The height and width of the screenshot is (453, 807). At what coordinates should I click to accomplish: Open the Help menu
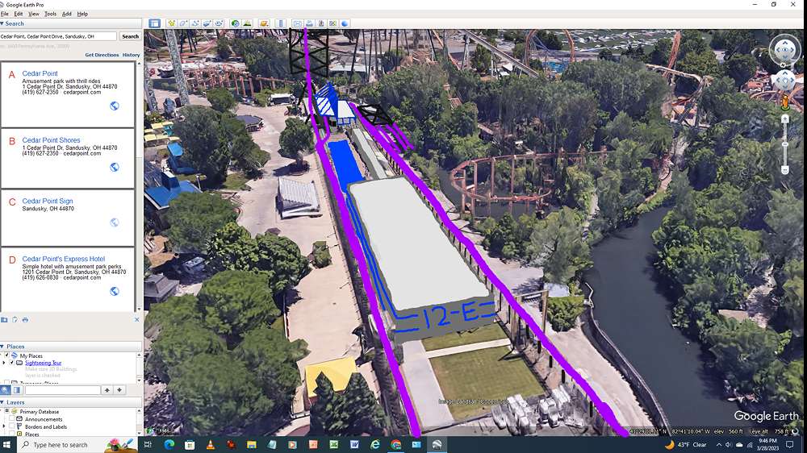[x=82, y=14]
